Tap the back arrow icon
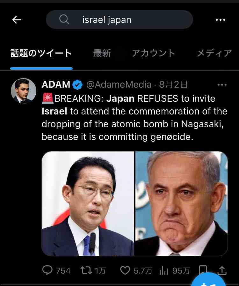 point(17,20)
